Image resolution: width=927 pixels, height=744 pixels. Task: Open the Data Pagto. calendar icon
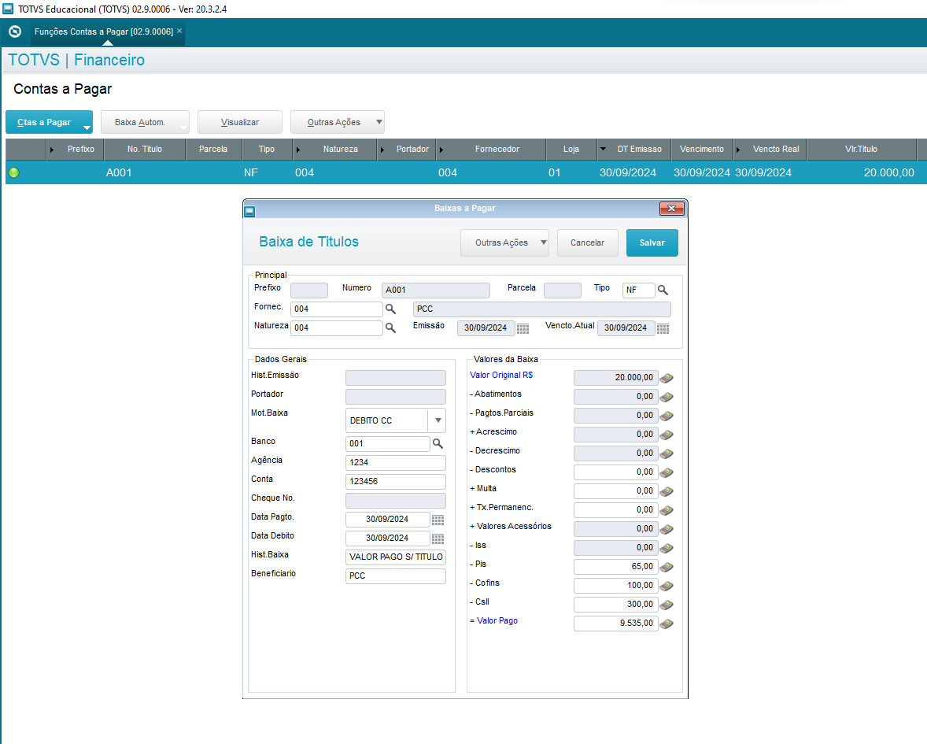(438, 520)
